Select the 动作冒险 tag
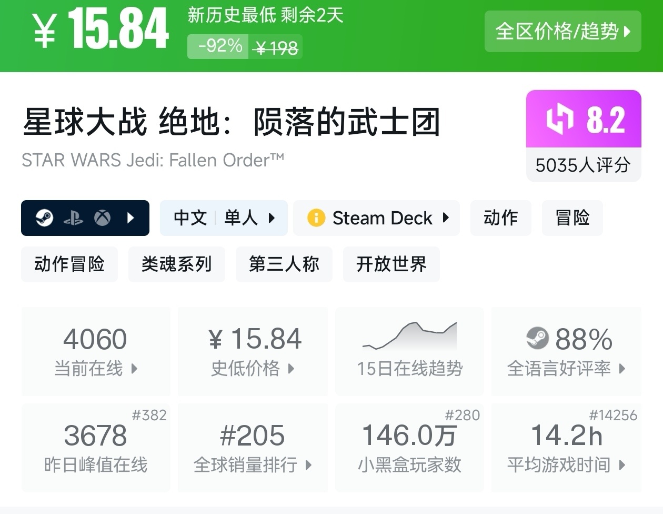 [69, 264]
